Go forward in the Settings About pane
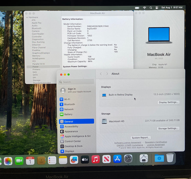 pos(107,74)
